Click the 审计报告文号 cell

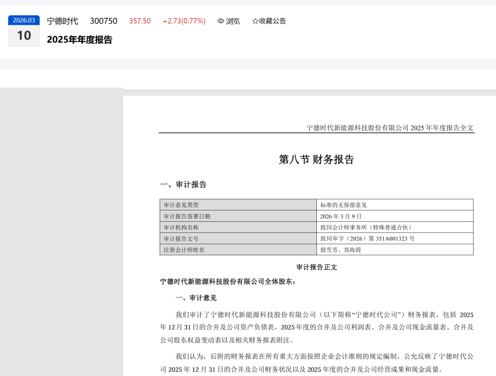coord(238,238)
